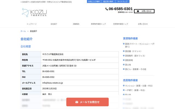This screenshot has width=175, height=109.
Task: Click envelope icon in お問い合わせ button
Action: pos(138,11)
